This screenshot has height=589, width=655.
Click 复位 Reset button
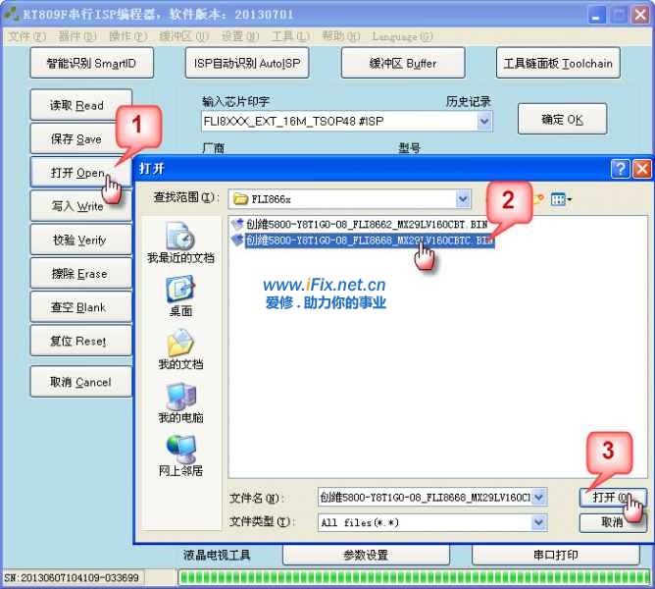80,341
